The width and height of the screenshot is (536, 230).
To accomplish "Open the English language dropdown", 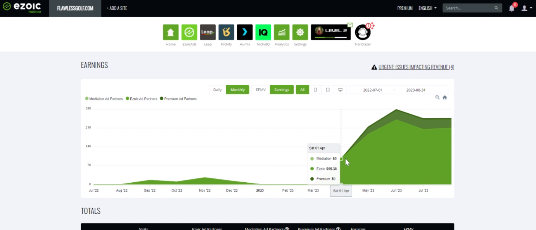I will tap(427, 8).
